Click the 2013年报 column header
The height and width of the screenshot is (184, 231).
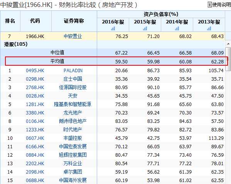[209, 22]
